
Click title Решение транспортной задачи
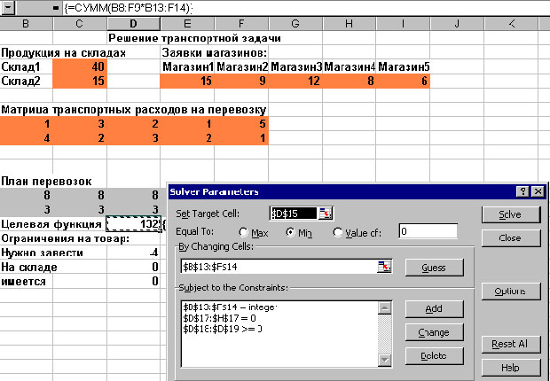pos(194,38)
